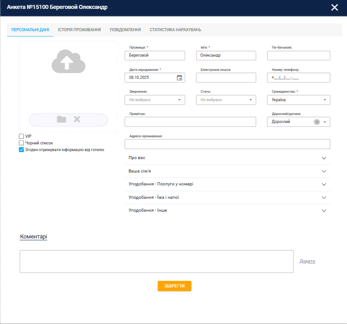Click the Електронна пошта input field
Viewport: 347px width, 324px height.
coord(226,78)
